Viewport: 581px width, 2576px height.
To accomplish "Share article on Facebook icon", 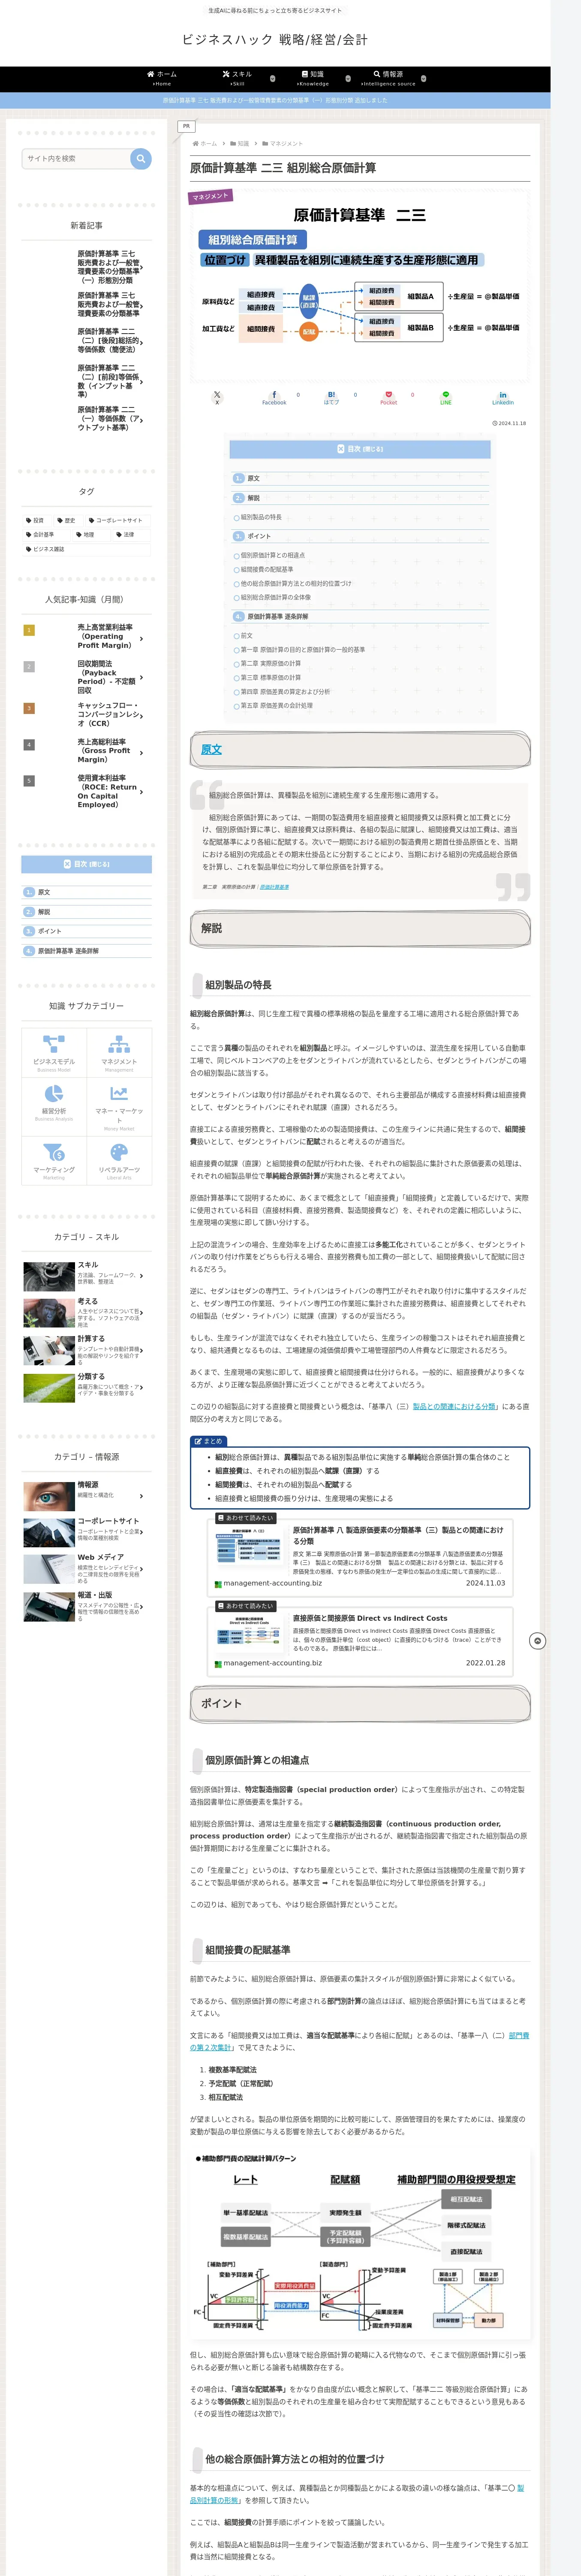I will (274, 397).
